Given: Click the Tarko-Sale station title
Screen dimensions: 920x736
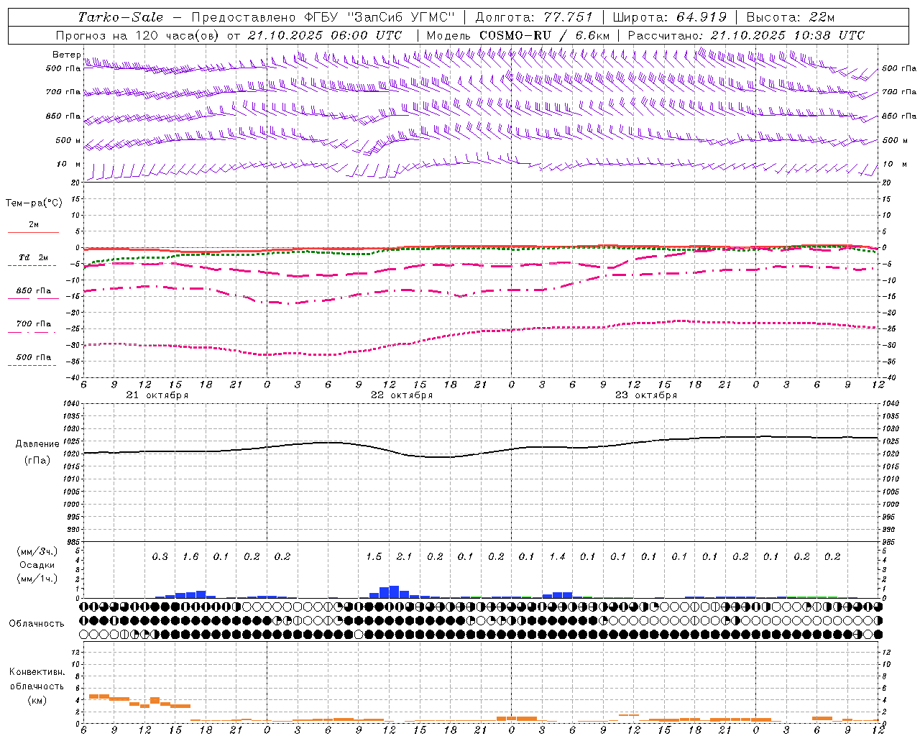Looking at the screenshot, I should [121, 17].
